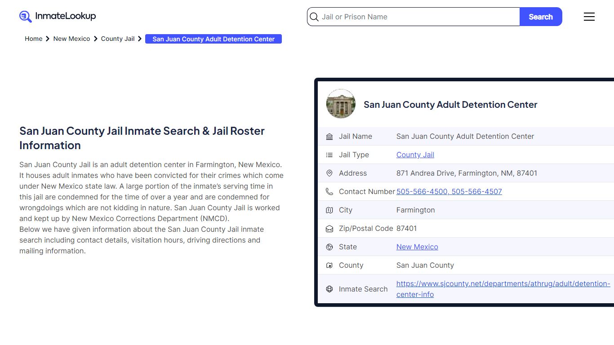The image size is (614, 345).
Task: Open the hamburger menu
Action: 589,17
